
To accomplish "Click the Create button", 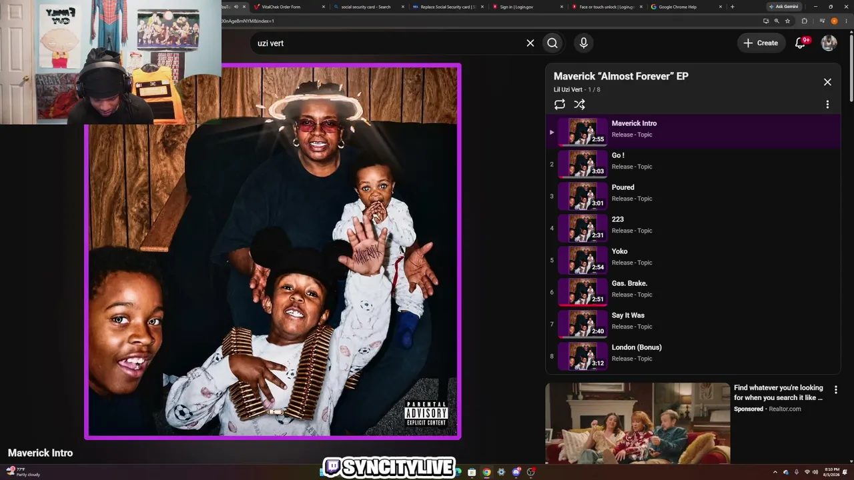I will (x=761, y=43).
